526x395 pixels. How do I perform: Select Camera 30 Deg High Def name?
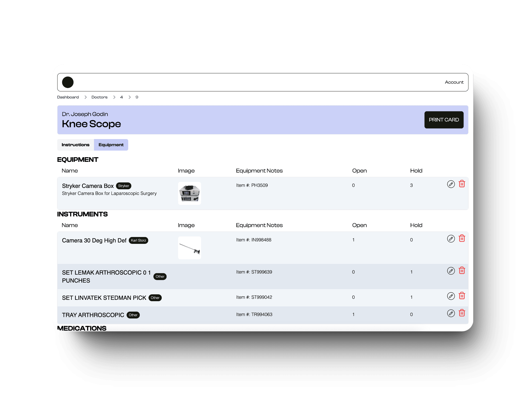[x=94, y=241]
